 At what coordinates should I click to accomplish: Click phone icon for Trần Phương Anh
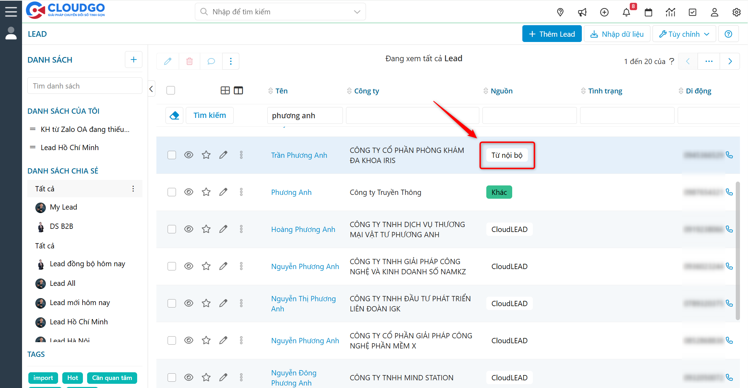(x=729, y=155)
